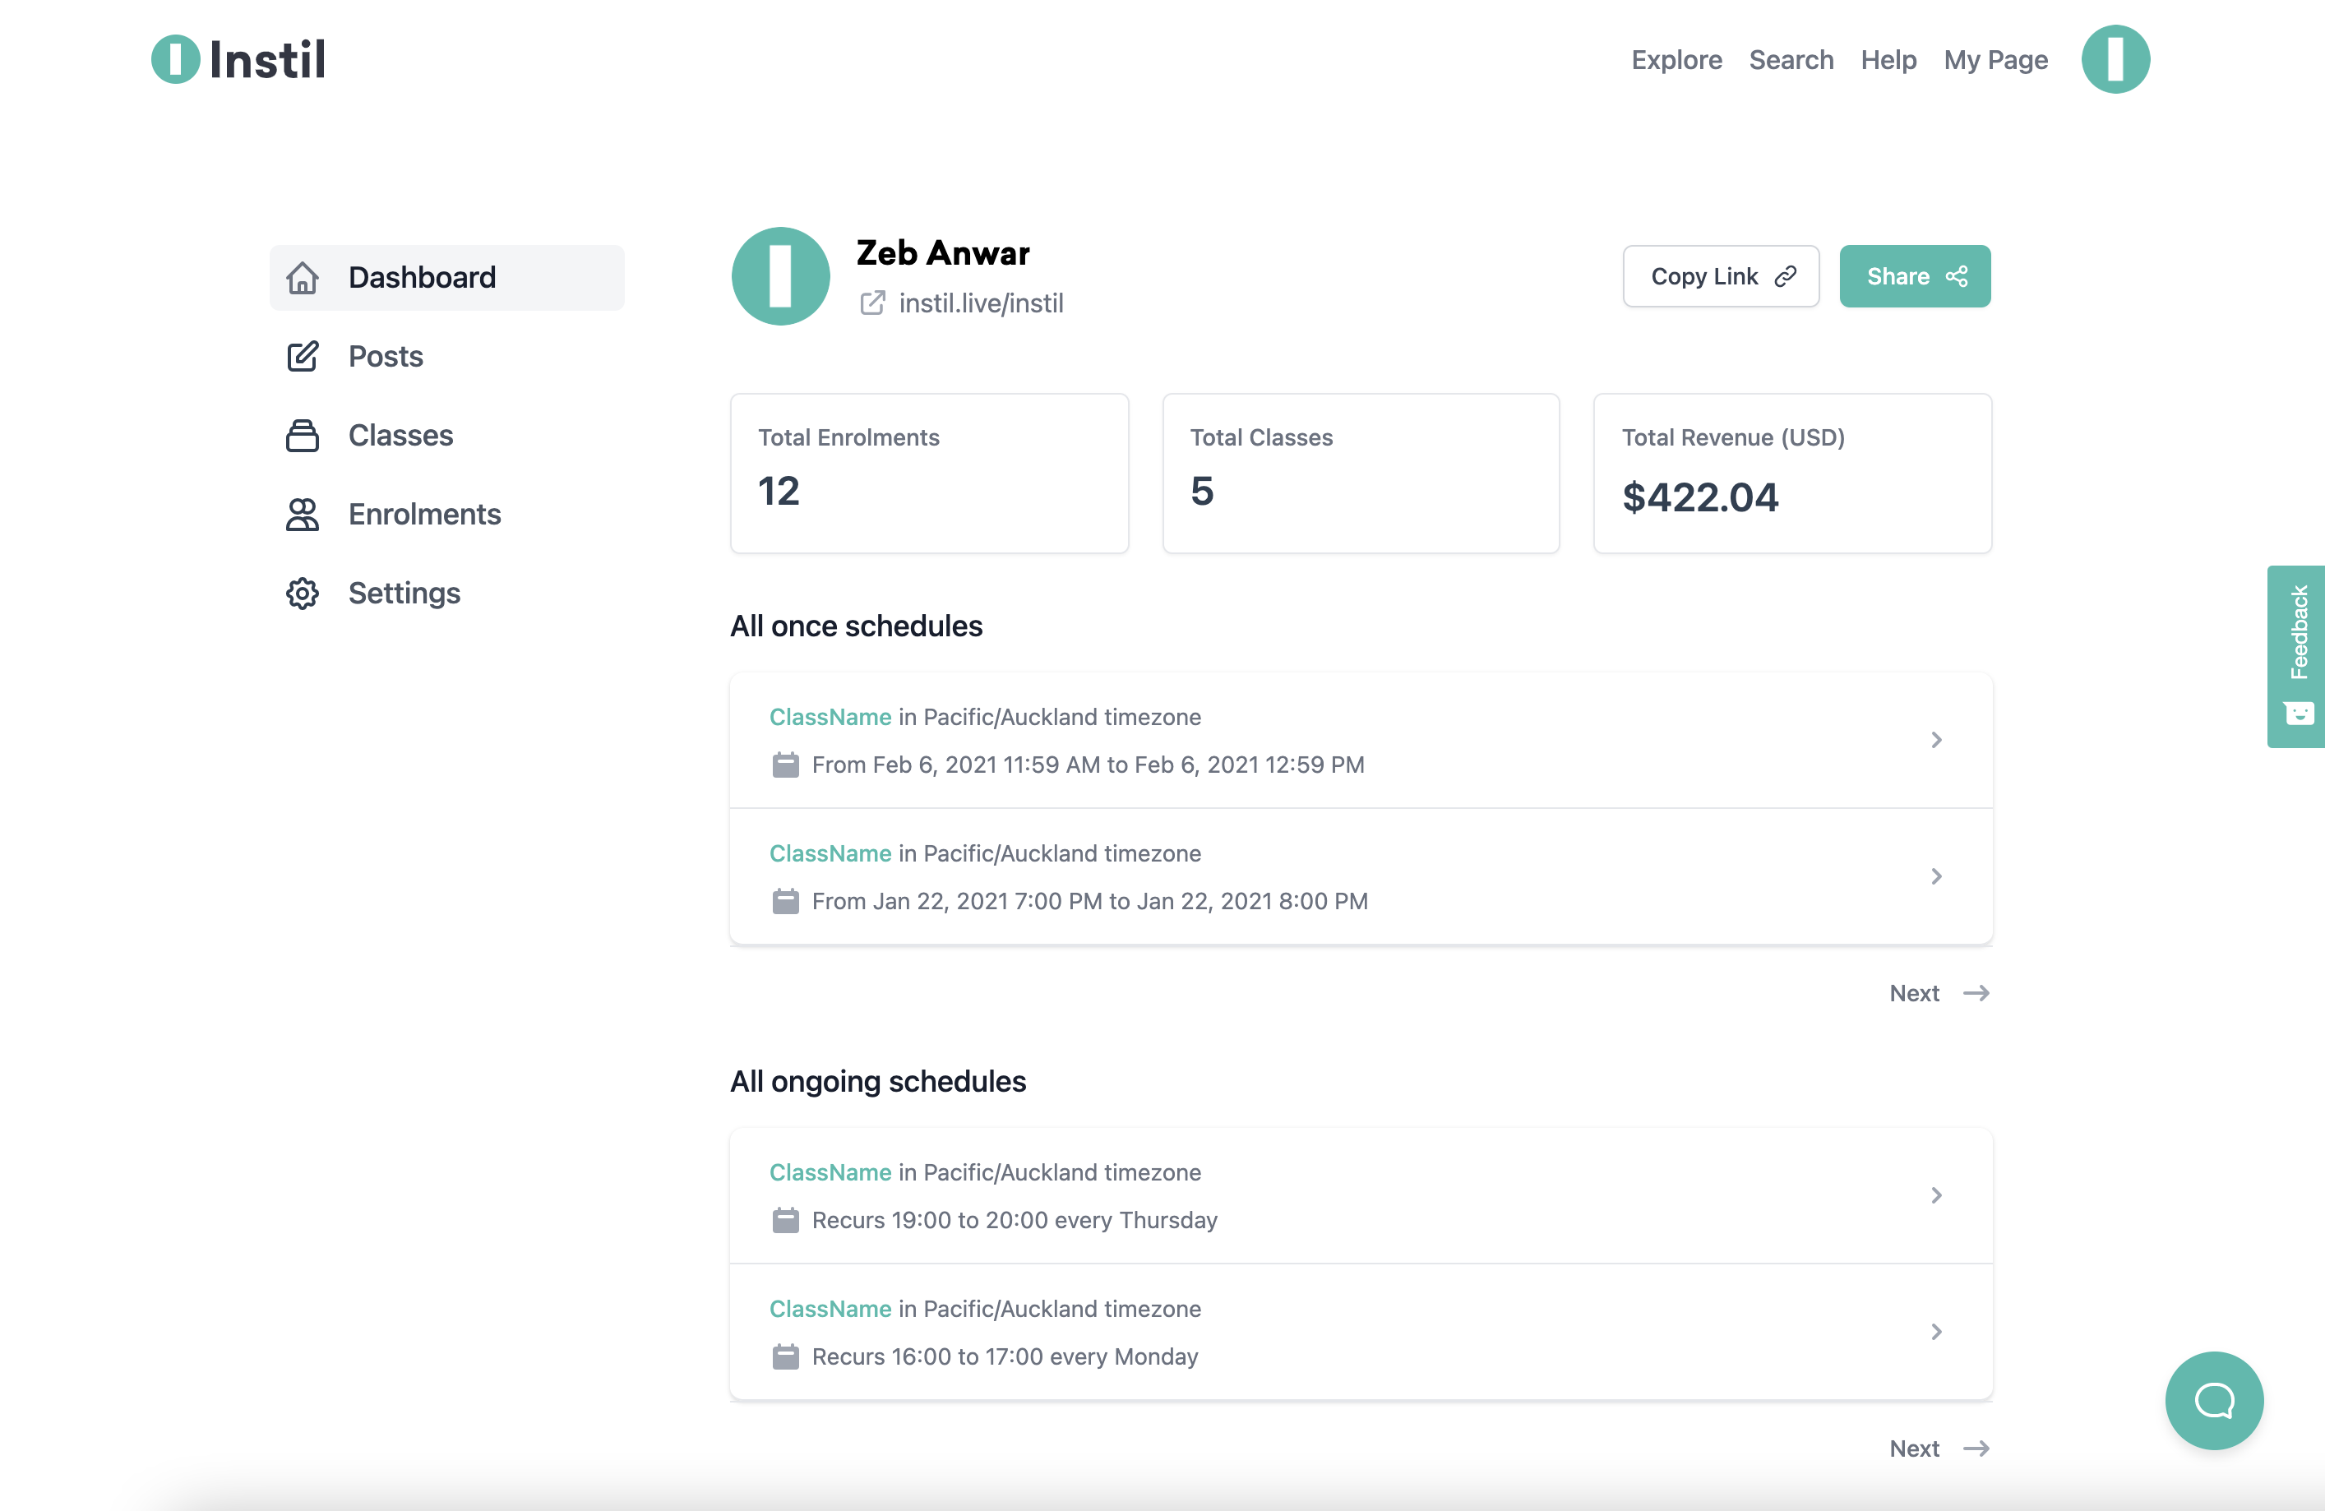Viewport: 2325px width, 1511px height.
Task: Click Zeb Anwar's profile picture
Action: tap(780, 276)
